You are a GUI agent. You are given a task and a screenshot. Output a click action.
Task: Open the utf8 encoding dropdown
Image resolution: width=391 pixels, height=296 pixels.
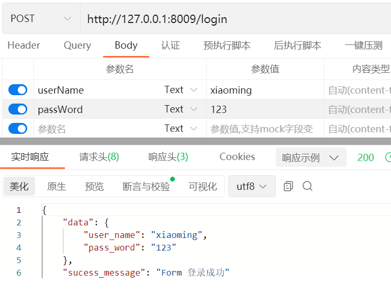252,186
